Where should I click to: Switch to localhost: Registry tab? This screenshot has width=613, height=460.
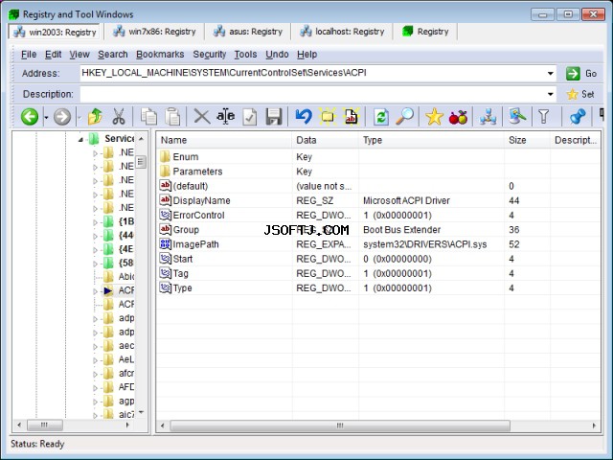pos(342,32)
